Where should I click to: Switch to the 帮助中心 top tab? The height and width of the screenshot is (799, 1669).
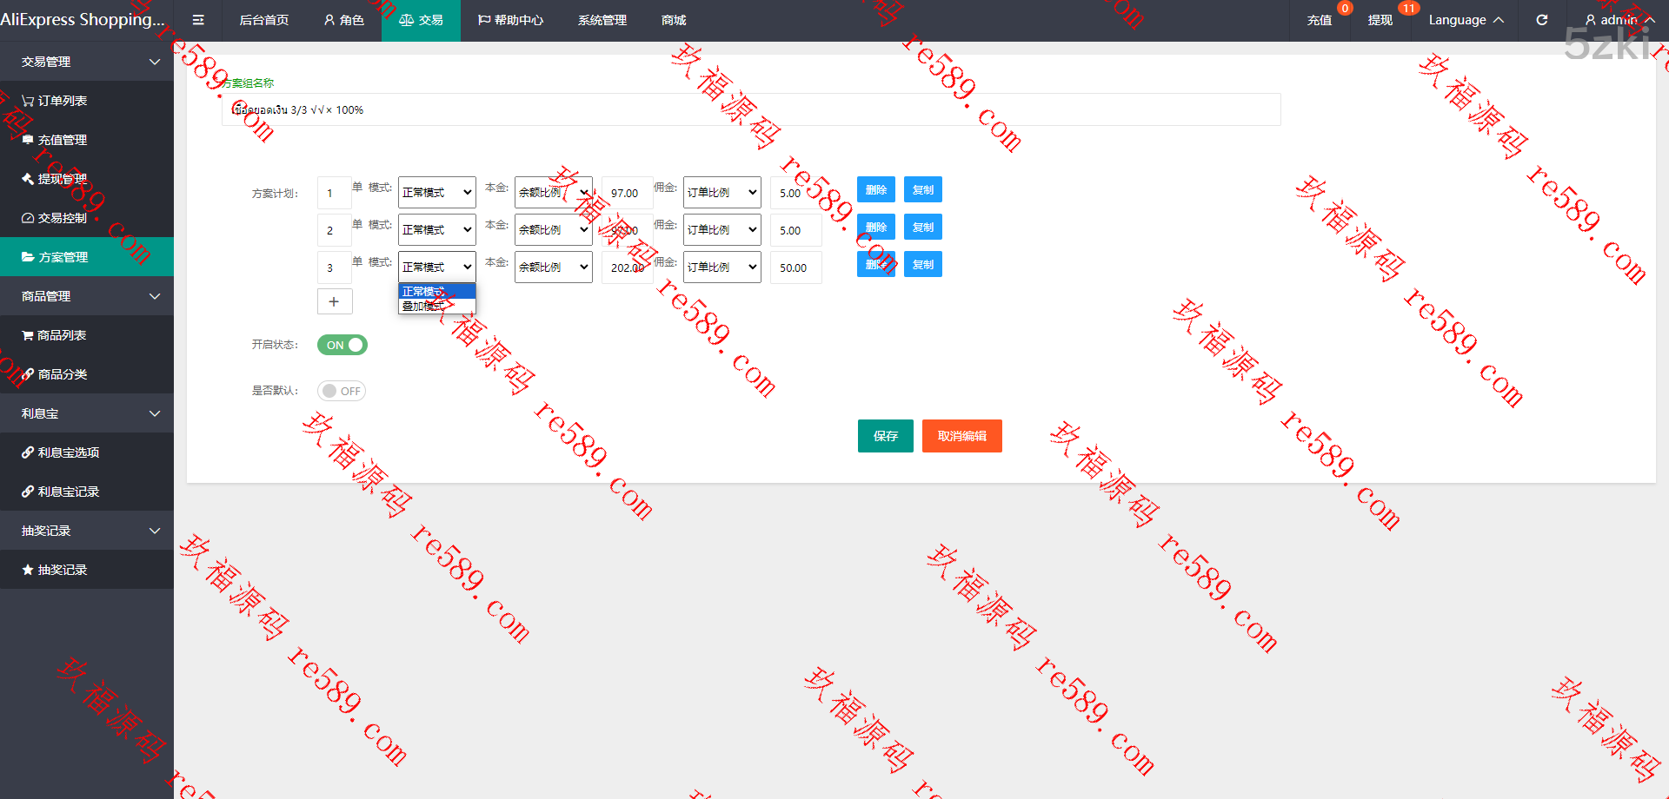click(x=510, y=20)
